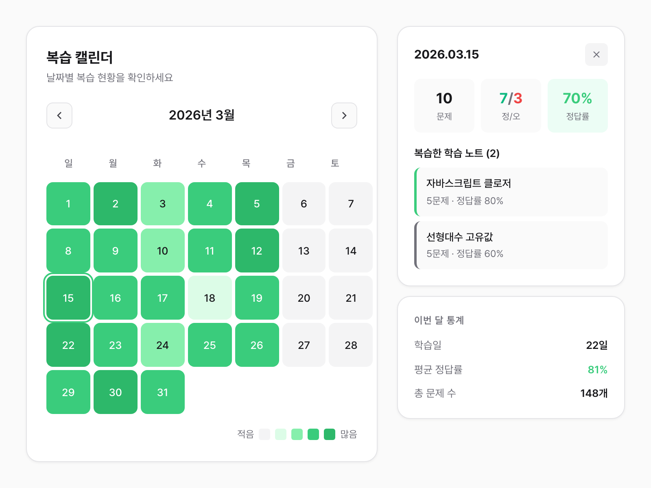
Task: Click the gray legend swatch next to 적음
Action: click(264, 434)
